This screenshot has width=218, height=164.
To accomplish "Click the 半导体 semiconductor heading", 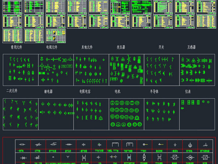I will (154, 91).
